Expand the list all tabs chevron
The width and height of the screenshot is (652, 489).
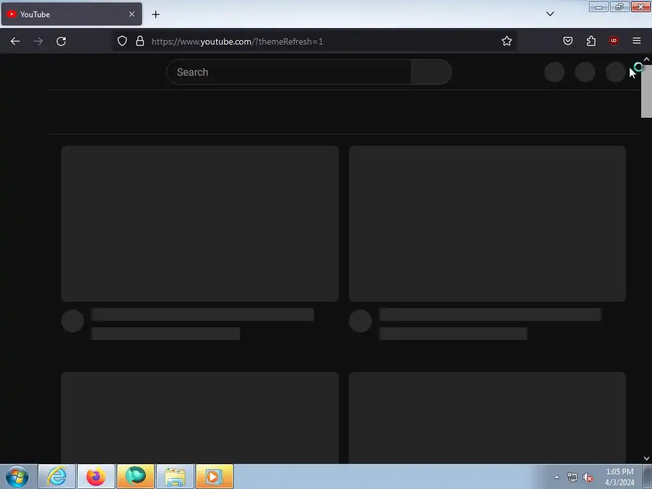[549, 14]
